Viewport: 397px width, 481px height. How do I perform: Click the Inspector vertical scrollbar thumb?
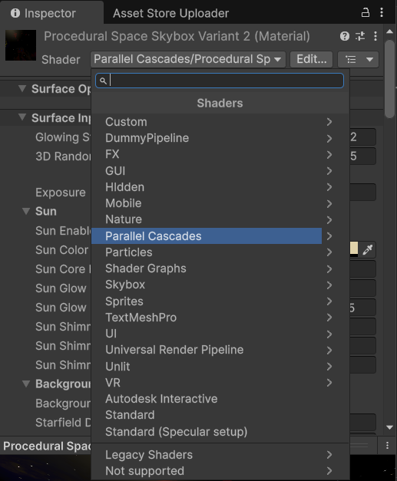[389, 79]
